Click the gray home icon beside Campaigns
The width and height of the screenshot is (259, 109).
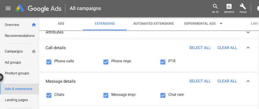(34, 51)
